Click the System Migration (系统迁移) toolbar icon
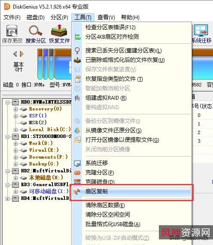This screenshot has width=213, height=245. [x=201, y=31]
